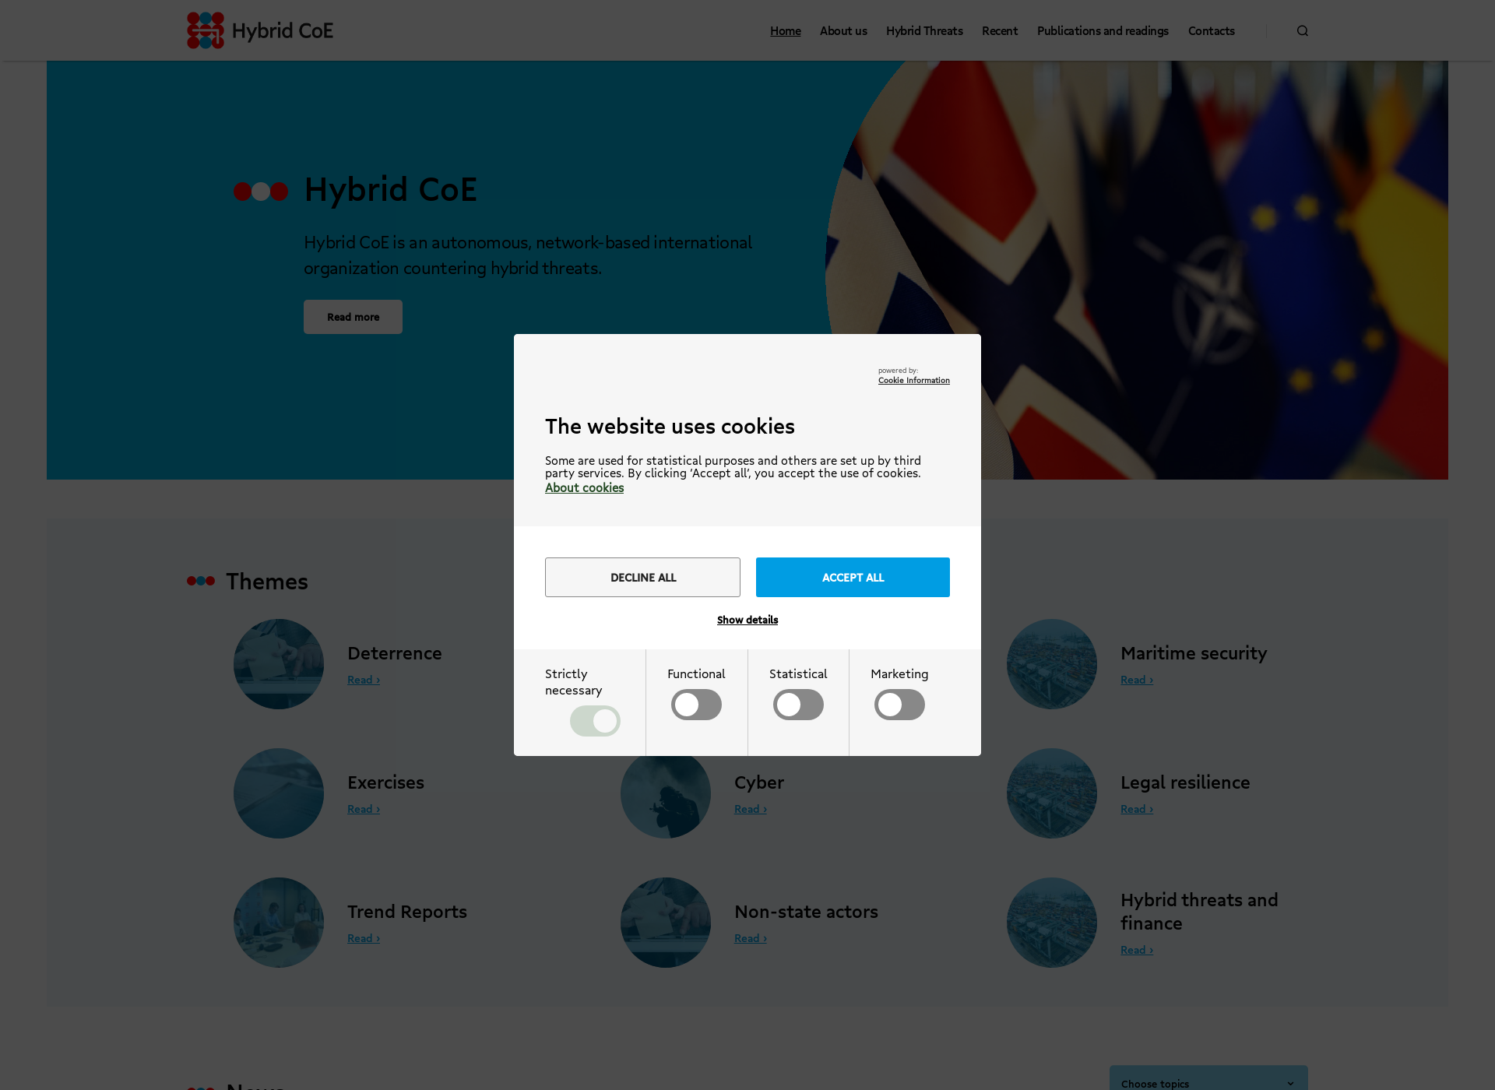Toggle the Statistical cookies switch

(797, 705)
